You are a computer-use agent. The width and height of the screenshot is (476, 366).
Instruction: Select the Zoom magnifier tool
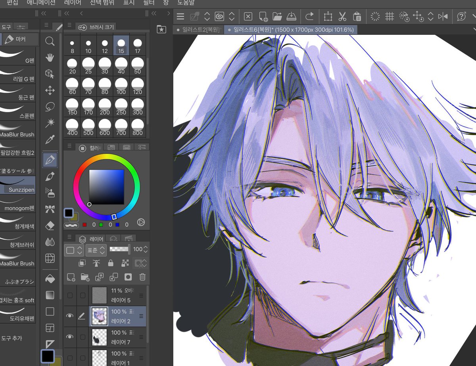(x=50, y=41)
